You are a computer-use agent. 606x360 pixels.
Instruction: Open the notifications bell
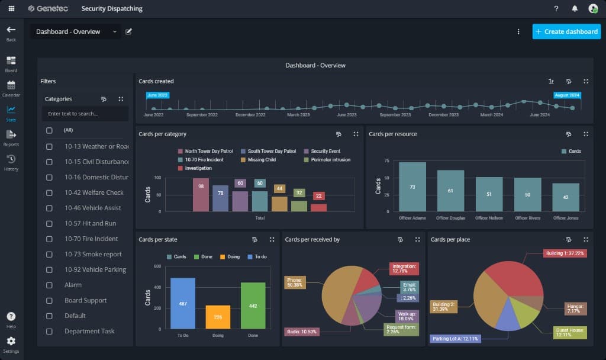pyautogui.click(x=575, y=8)
